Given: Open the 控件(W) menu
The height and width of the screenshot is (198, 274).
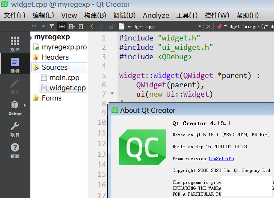Looking at the screenshot, I should pyautogui.click(x=217, y=15).
